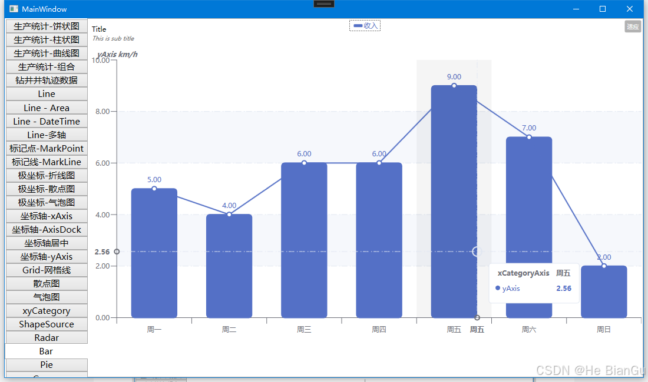Click the 周日 bar
The image size is (648, 382).
(x=604, y=291)
